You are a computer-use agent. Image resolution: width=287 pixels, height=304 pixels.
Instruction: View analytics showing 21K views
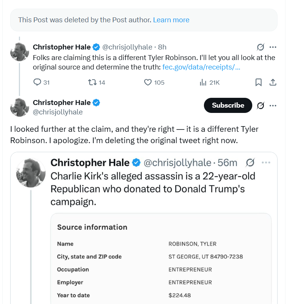[x=210, y=82]
